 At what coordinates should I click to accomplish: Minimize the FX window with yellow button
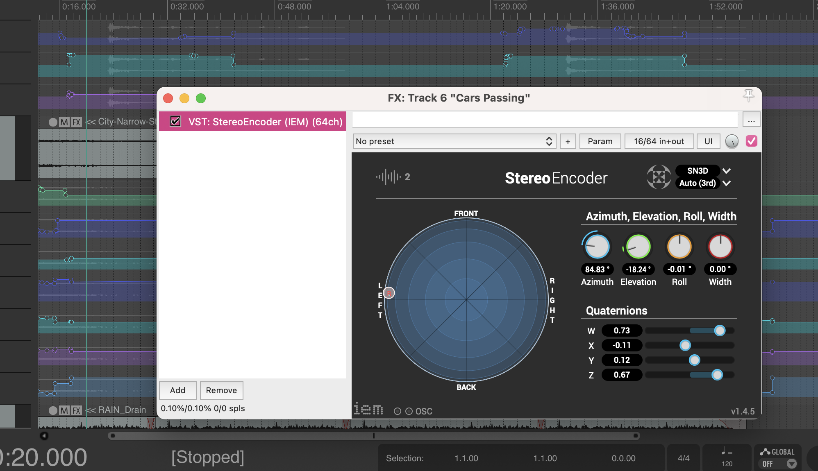tap(184, 98)
